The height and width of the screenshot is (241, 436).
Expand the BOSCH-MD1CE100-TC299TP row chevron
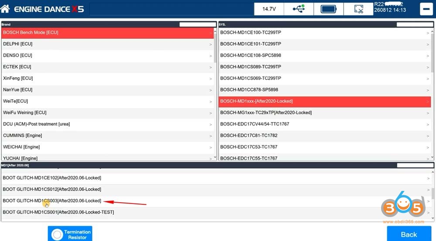click(428, 33)
